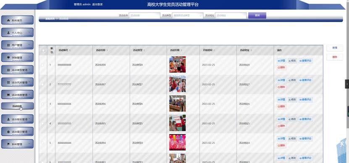Select the cell text 8888888888

click(x=64, y=65)
